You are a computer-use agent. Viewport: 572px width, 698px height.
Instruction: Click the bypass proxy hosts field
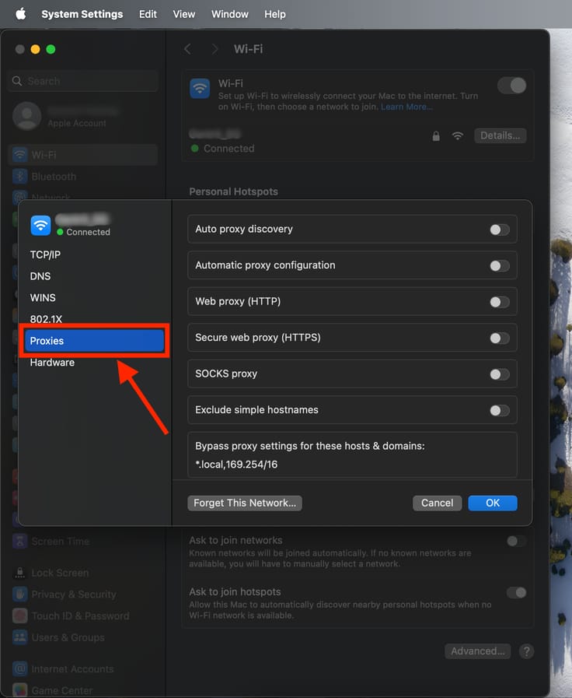[x=352, y=464]
